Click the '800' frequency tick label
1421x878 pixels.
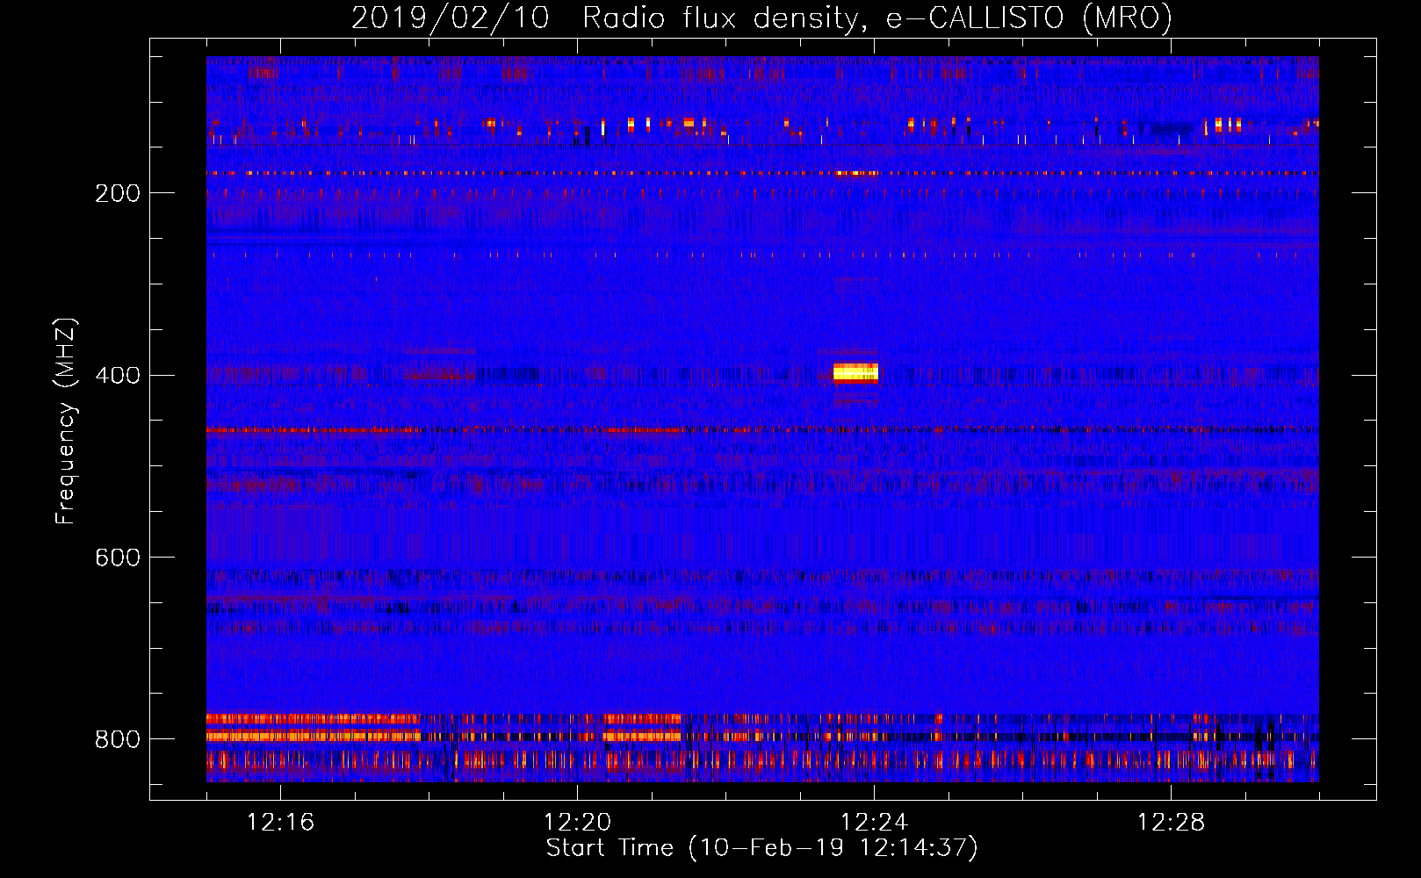pos(118,739)
